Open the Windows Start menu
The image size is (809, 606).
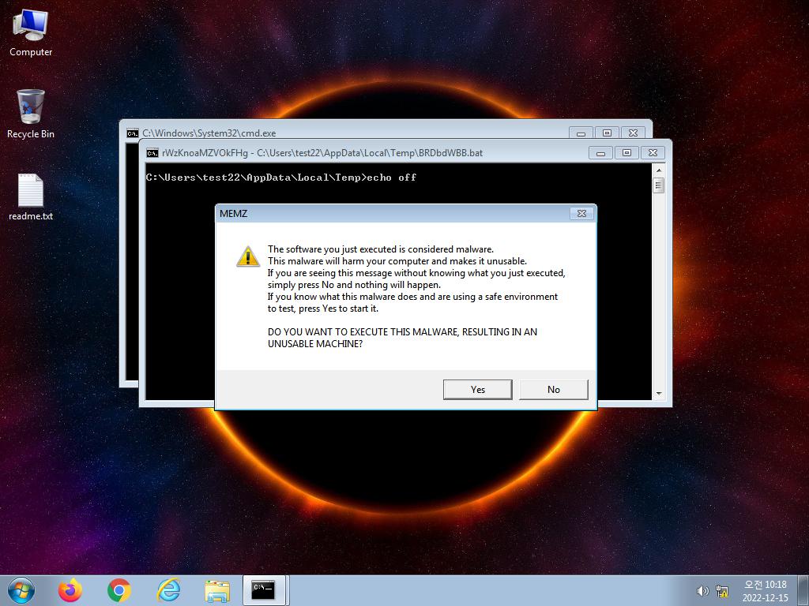pos(21,590)
